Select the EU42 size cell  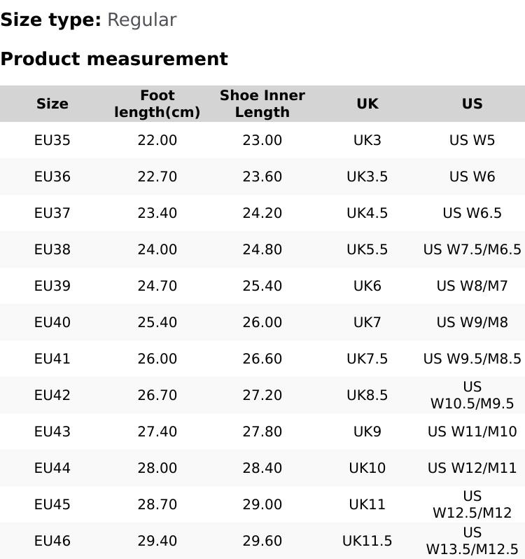52,395
